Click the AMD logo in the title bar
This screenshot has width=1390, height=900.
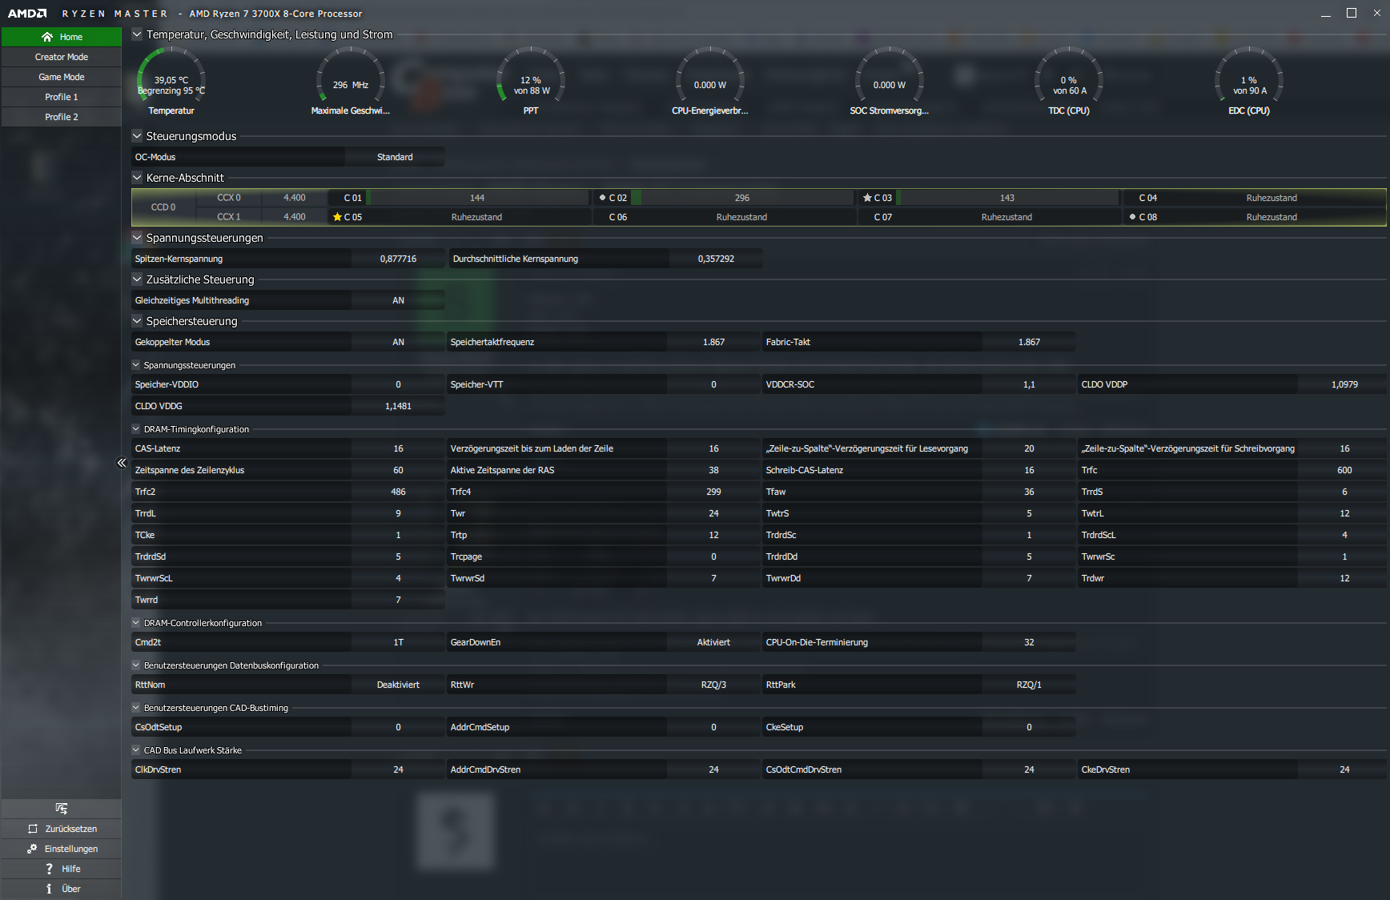tap(27, 14)
